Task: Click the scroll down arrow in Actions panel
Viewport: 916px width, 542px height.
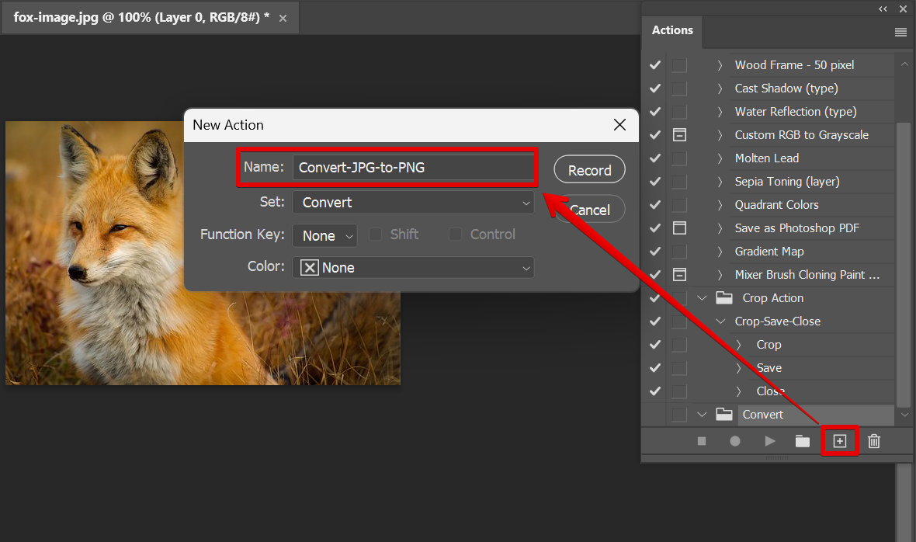Action: [904, 415]
